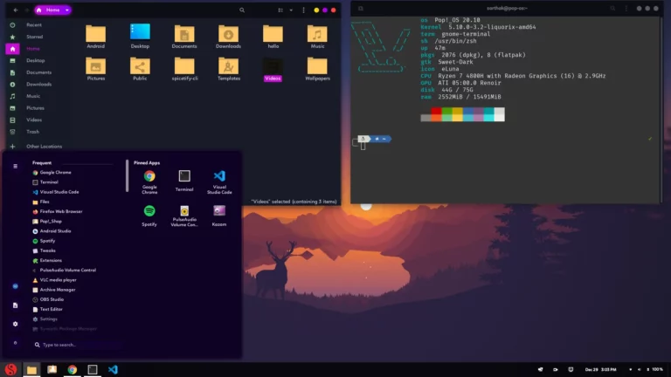The height and width of the screenshot is (377, 671).
Task: Open battery 100% system menu
Action: [x=657, y=369]
